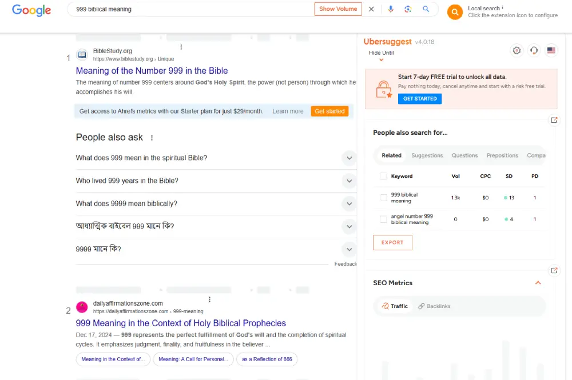The image size is (572, 380).
Task: Switch to the Related tab
Action: [391, 155]
